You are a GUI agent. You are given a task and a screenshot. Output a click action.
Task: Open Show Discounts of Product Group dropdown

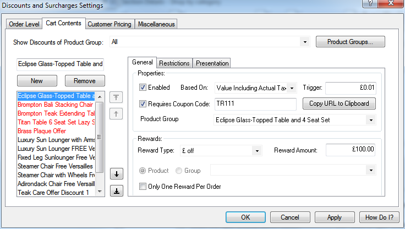(305, 42)
